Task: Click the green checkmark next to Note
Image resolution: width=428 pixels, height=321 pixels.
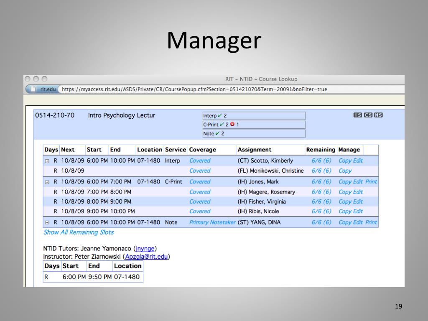Action: pos(217,133)
